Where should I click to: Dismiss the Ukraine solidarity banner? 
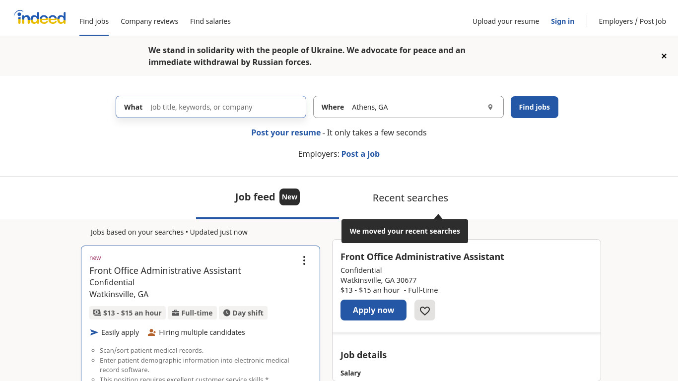click(664, 56)
